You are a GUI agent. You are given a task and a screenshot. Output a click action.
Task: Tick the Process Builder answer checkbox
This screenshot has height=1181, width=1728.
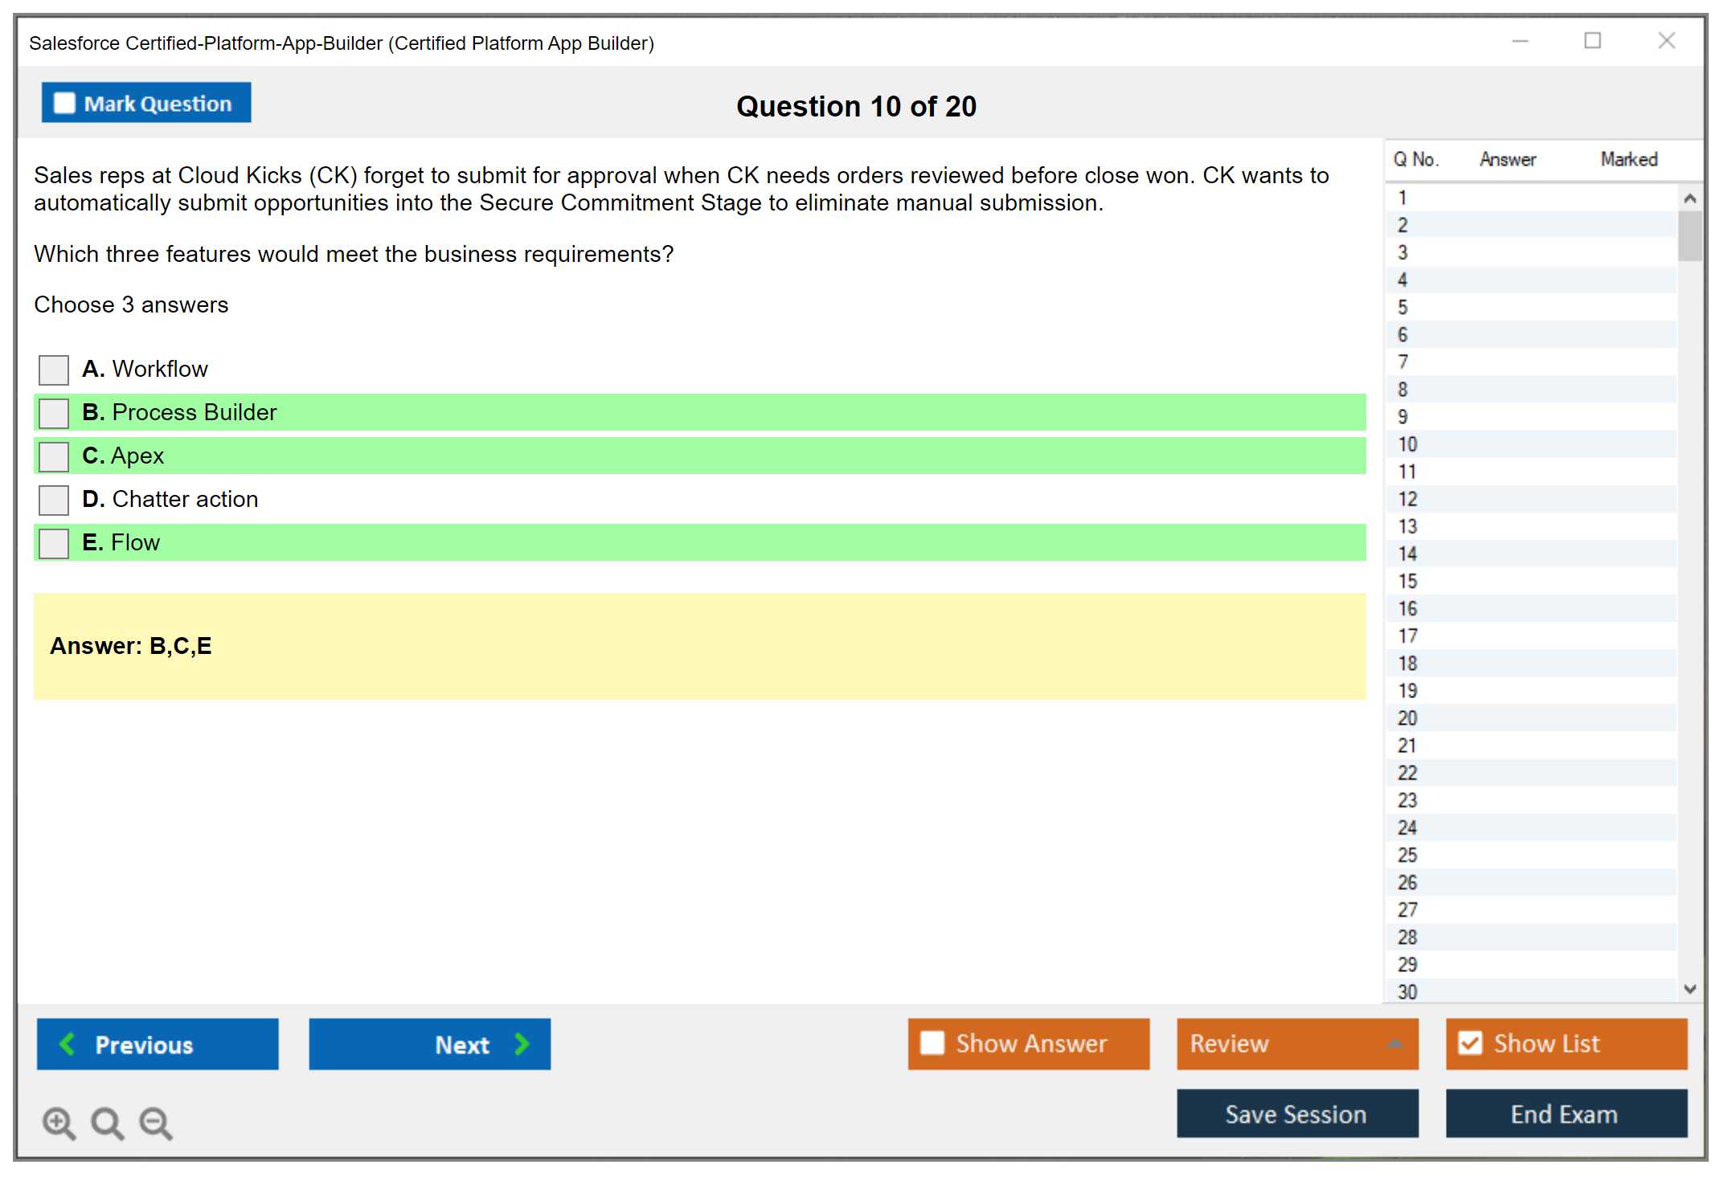pos(54,413)
